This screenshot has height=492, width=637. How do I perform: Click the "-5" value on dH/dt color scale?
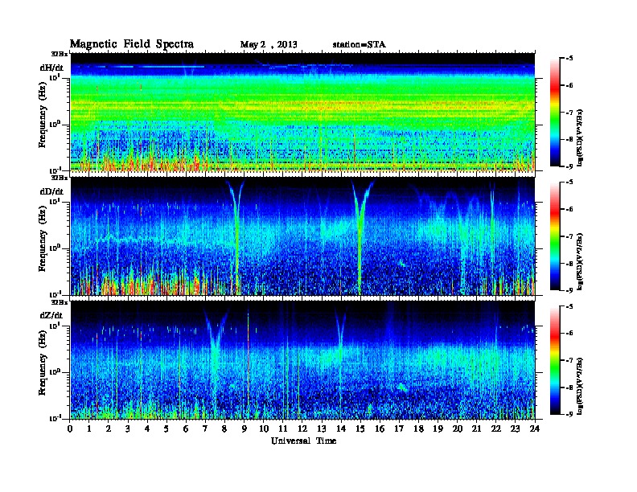pos(569,59)
